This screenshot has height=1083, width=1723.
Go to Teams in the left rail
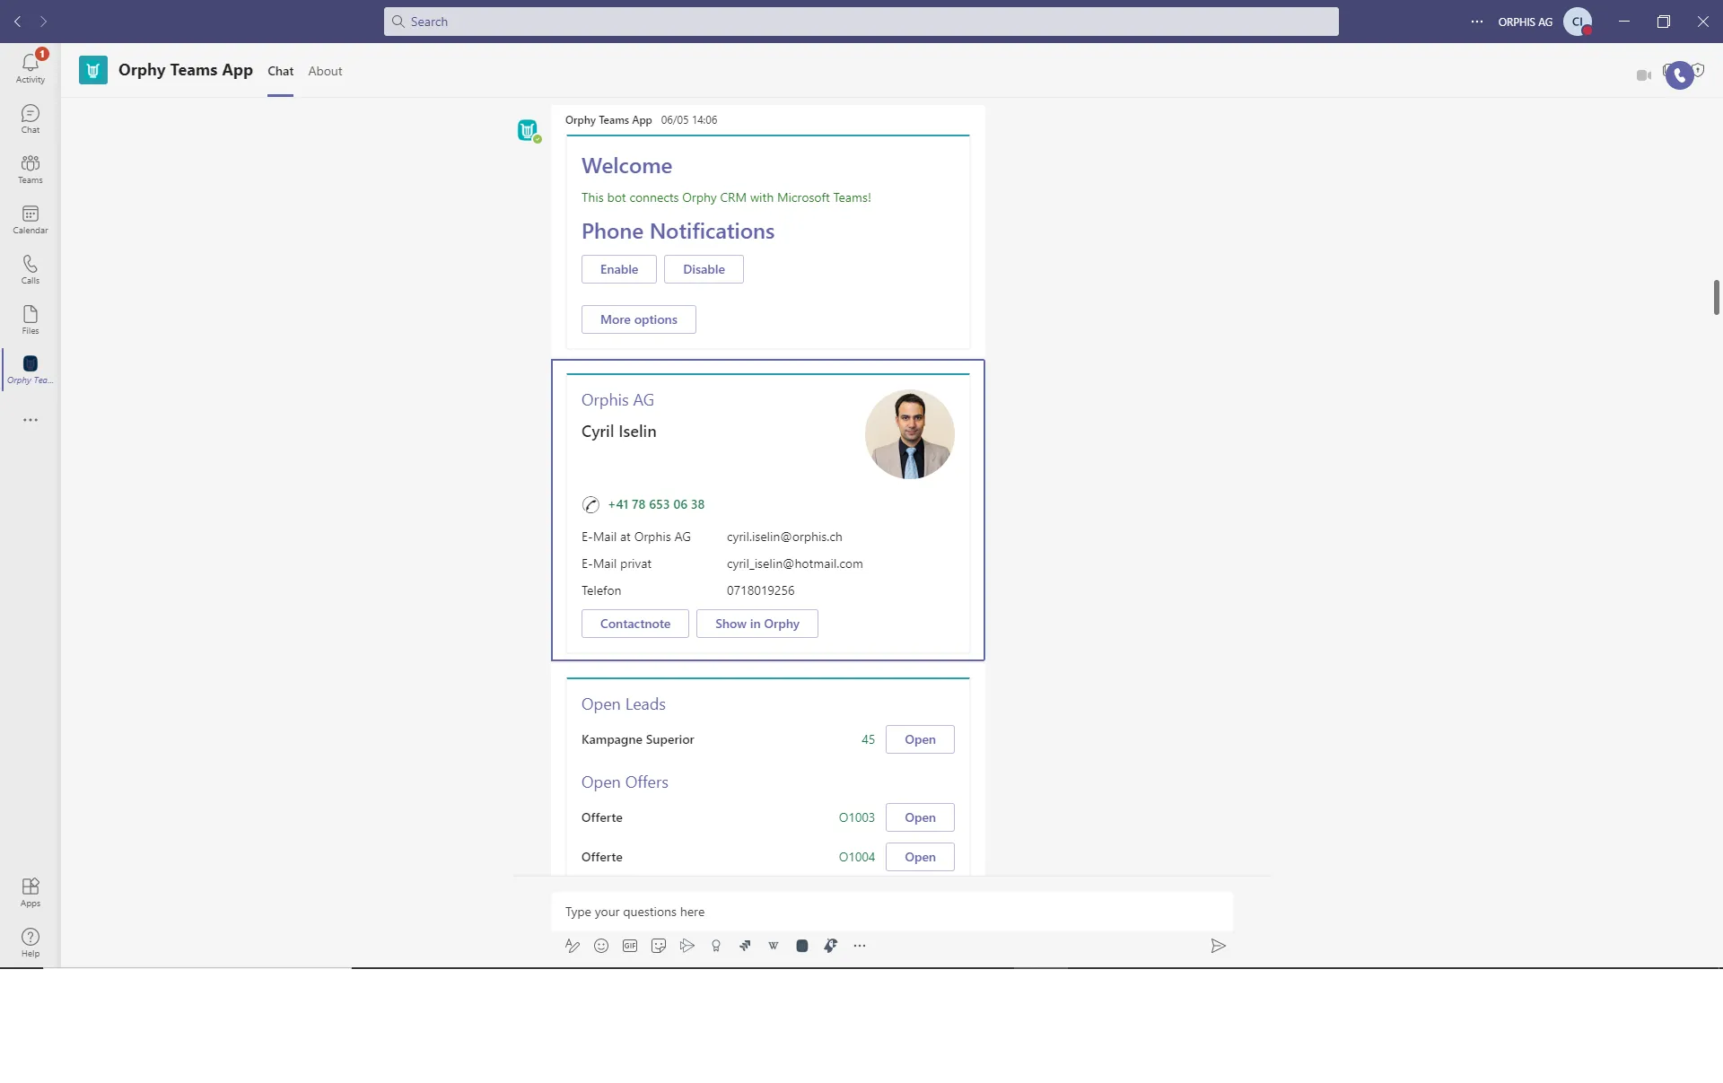pyautogui.click(x=31, y=169)
